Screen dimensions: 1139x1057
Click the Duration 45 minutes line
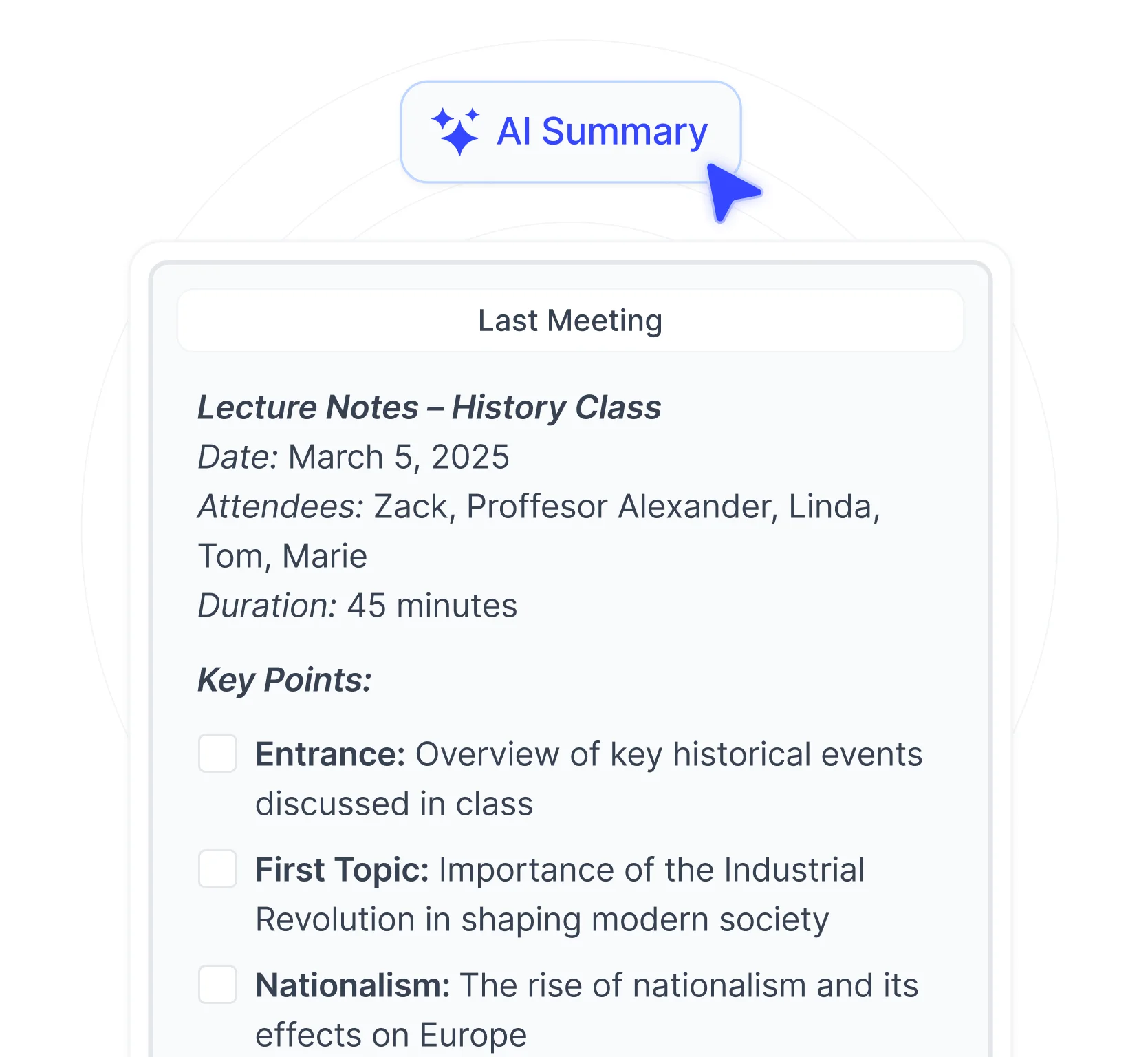coord(358,606)
